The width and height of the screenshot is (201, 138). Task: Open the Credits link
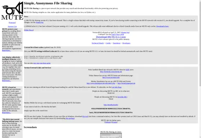[108, 43]
